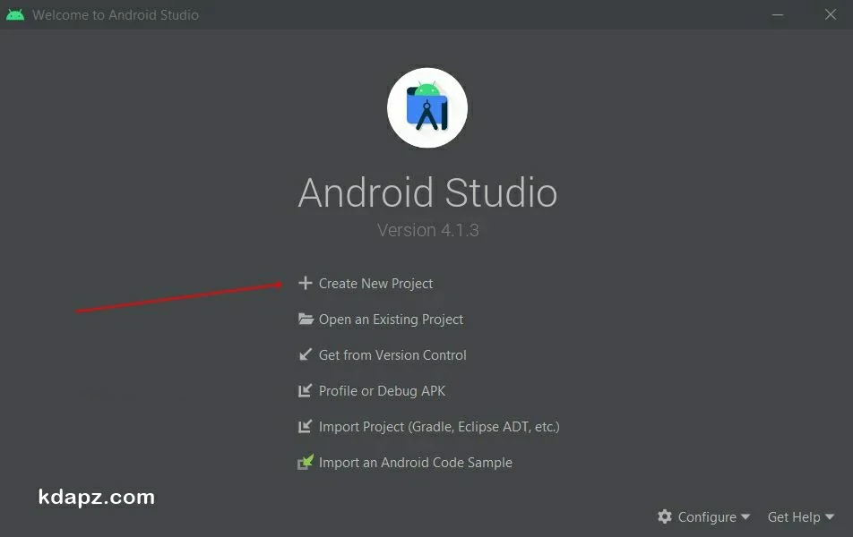The width and height of the screenshot is (853, 537).
Task: Click the Profile or Debug APK icon
Action: [x=305, y=391]
